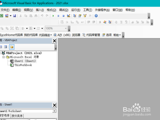The image size is (160, 120).
Task: Click the Comment Block icon
Action: pyautogui.click(x=121, y=22)
